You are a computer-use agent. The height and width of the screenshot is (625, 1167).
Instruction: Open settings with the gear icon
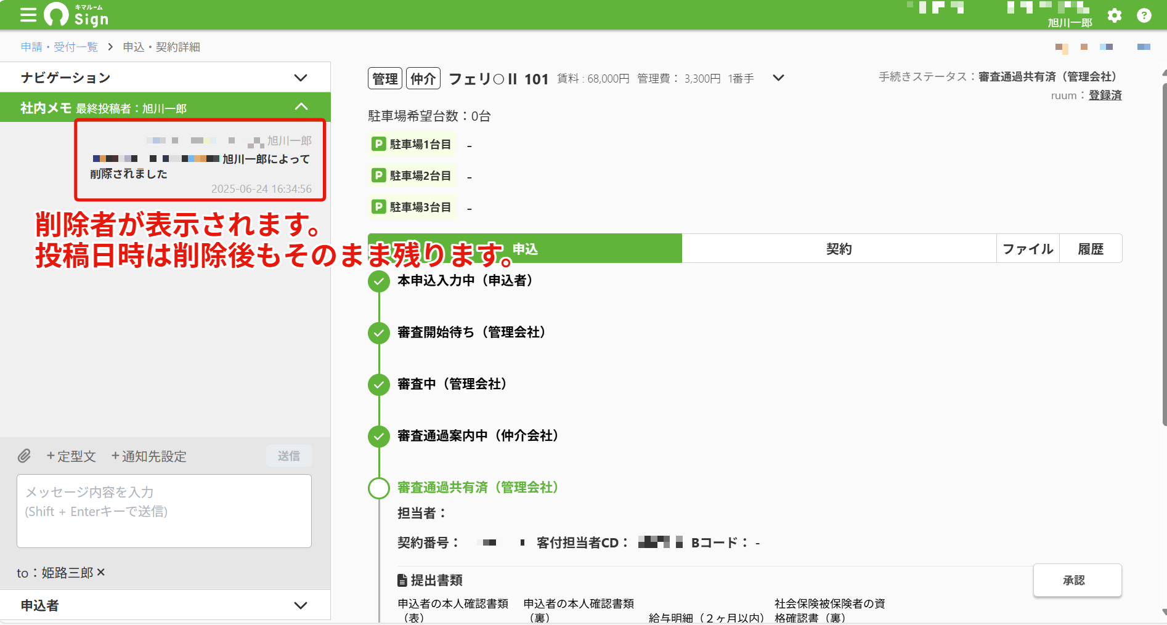pos(1114,15)
